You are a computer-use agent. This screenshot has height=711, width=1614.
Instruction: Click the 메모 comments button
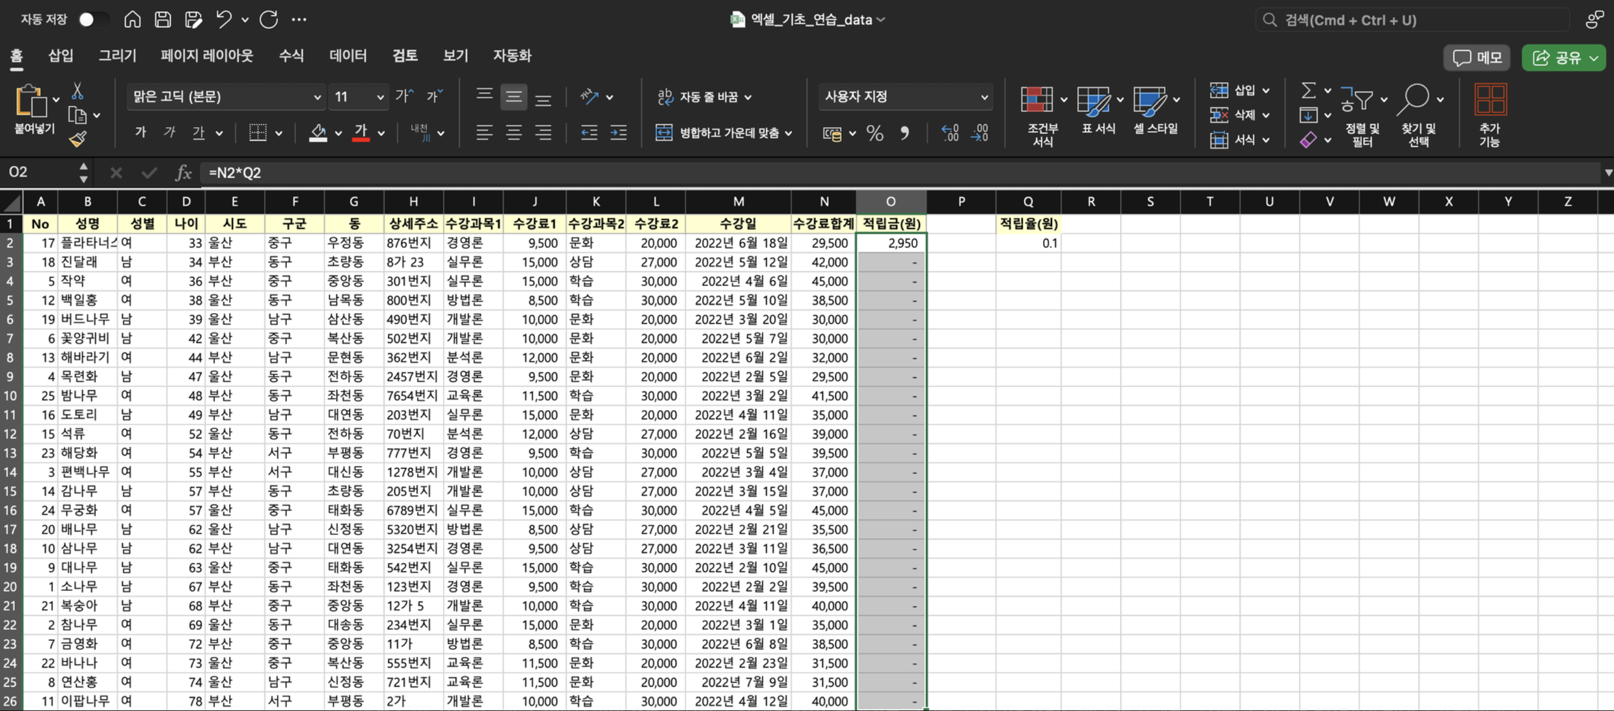click(x=1477, y=58)
